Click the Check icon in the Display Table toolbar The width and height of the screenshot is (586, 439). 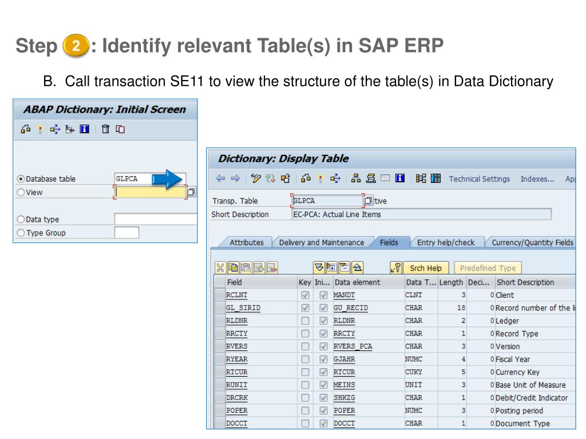[306, 178]
